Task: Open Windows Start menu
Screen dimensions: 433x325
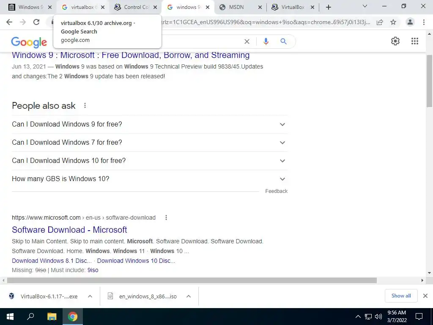Action: [10, 317]
